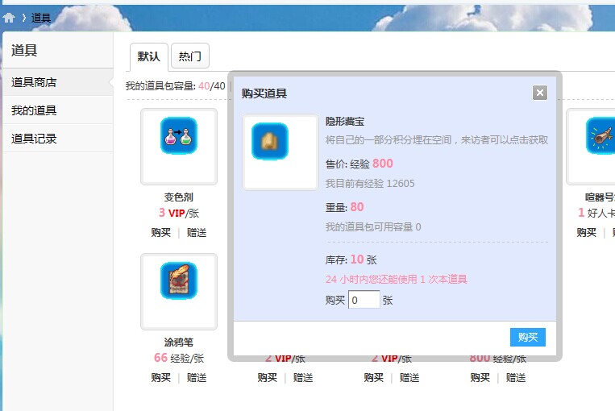Image resolution: width=615 pixels, height=411 pixels.
Task: Open the 道具商店 sidebar item
Action: pos(58,82)
